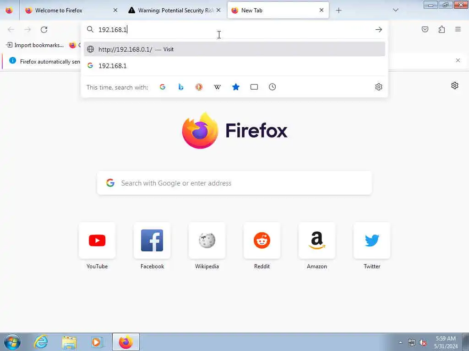This screenshot has width=469, height=351.
Task: Close the Warning Potential Security Risk tab
Action: [x=218, y=10]
